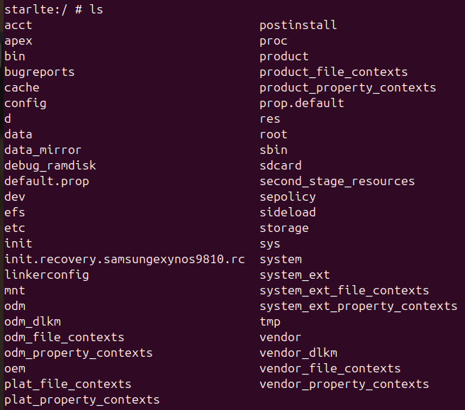
Task: Select the 'sdcard' directory text
Action: [x=281, y=165]
